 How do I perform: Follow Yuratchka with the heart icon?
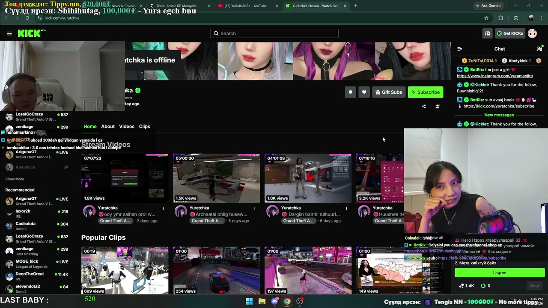(364, 92)
